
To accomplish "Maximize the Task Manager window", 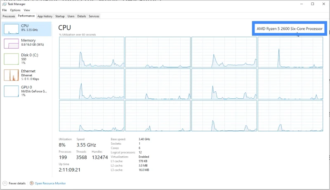I will click(x=313, y=4).
